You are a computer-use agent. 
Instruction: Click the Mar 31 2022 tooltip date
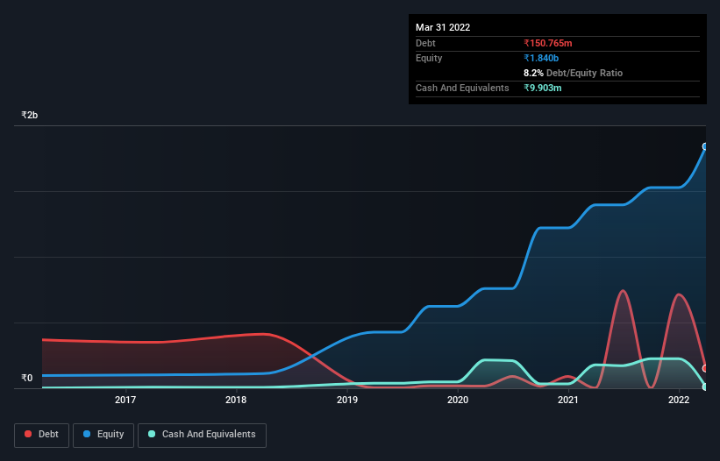click(443, 27)
